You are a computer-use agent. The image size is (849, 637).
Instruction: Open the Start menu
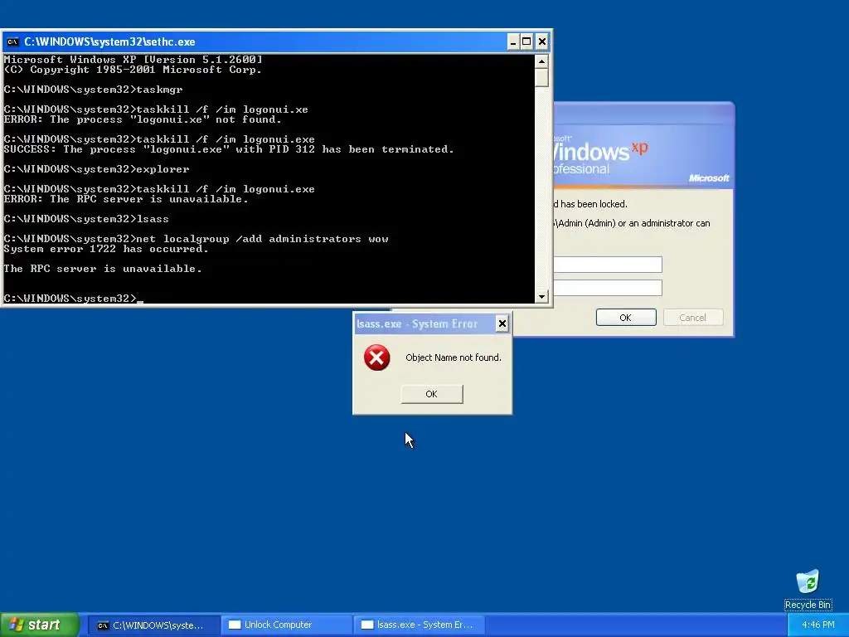(40, 625)
